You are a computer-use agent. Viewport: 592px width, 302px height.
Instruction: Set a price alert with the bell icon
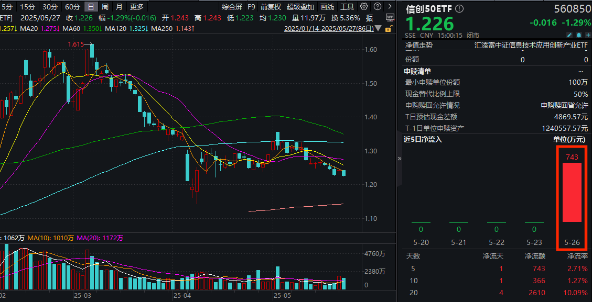pos(579,35)
